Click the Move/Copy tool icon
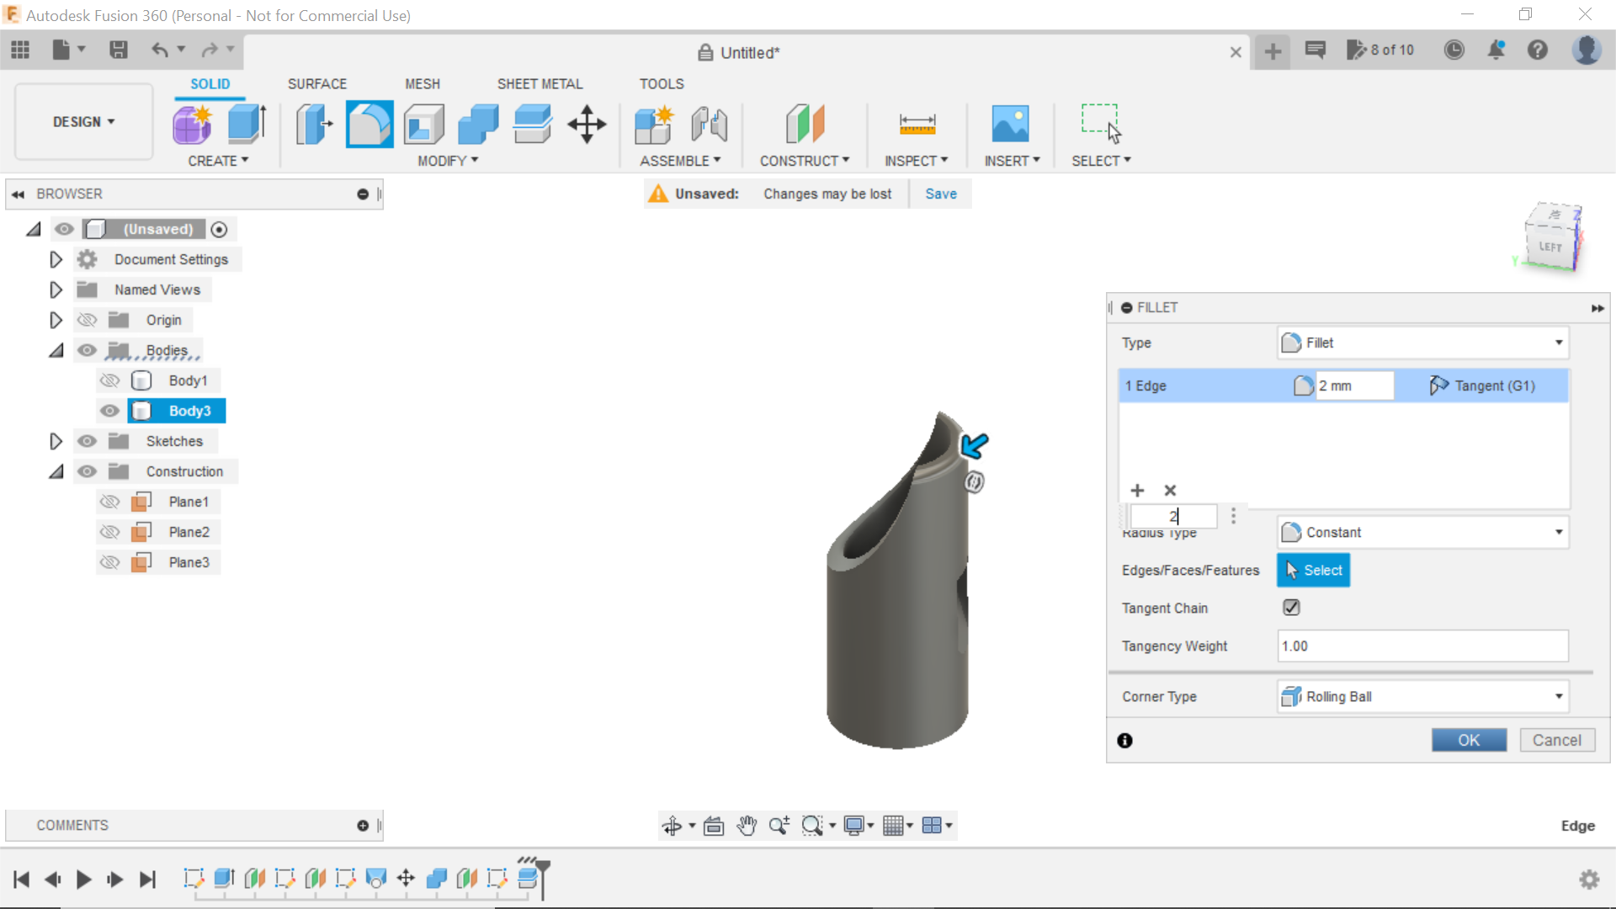 point(587,123)
